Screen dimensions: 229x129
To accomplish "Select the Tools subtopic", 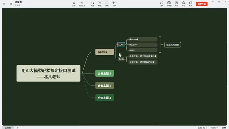I will [x=121, y=59].
